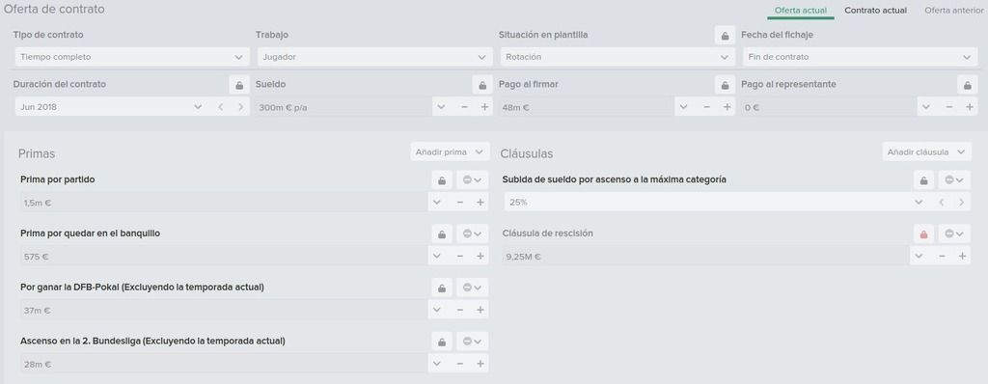This screenshot has width=988, height=384.
Task: Decrease Pago al firmar with minus icon
Action: (706, 107)
